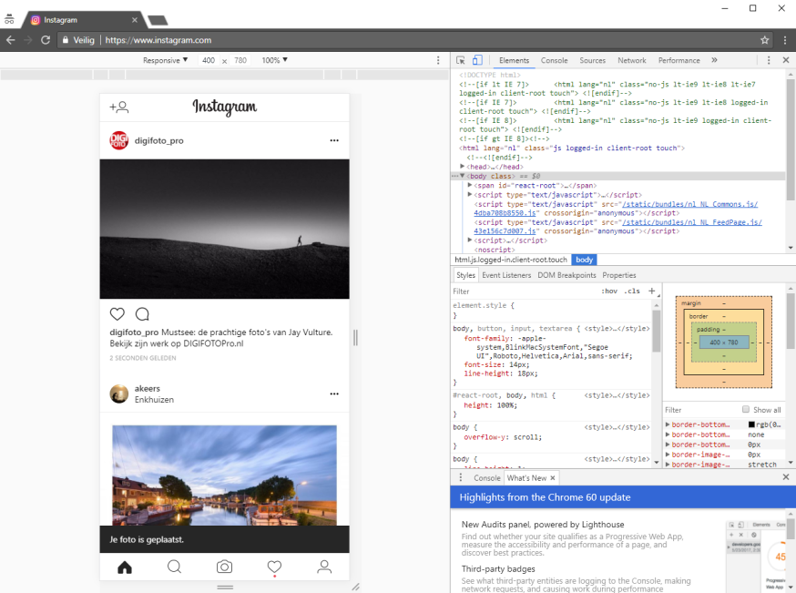Viewport: 796px width, 593px height.
Task: Like the digifoto_pro post with heart icon
Action: pos(117,314)
